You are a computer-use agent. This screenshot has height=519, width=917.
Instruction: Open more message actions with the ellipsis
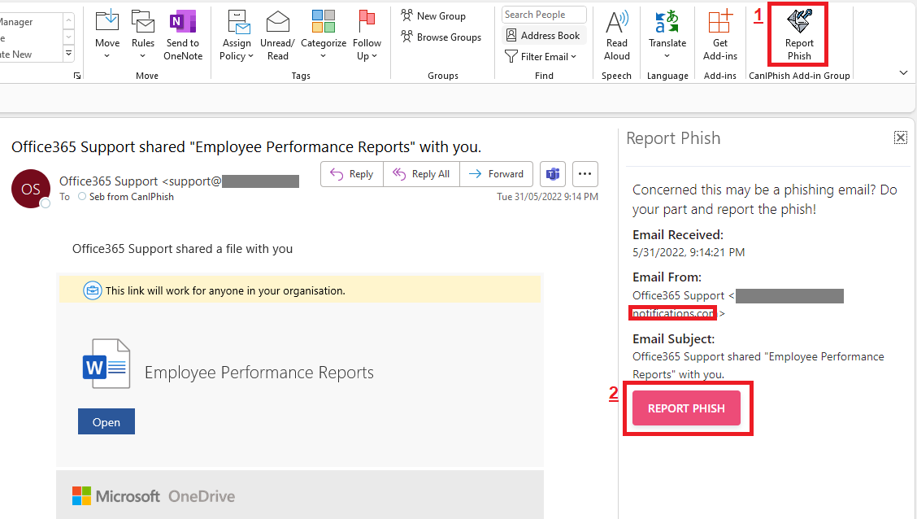585,173
